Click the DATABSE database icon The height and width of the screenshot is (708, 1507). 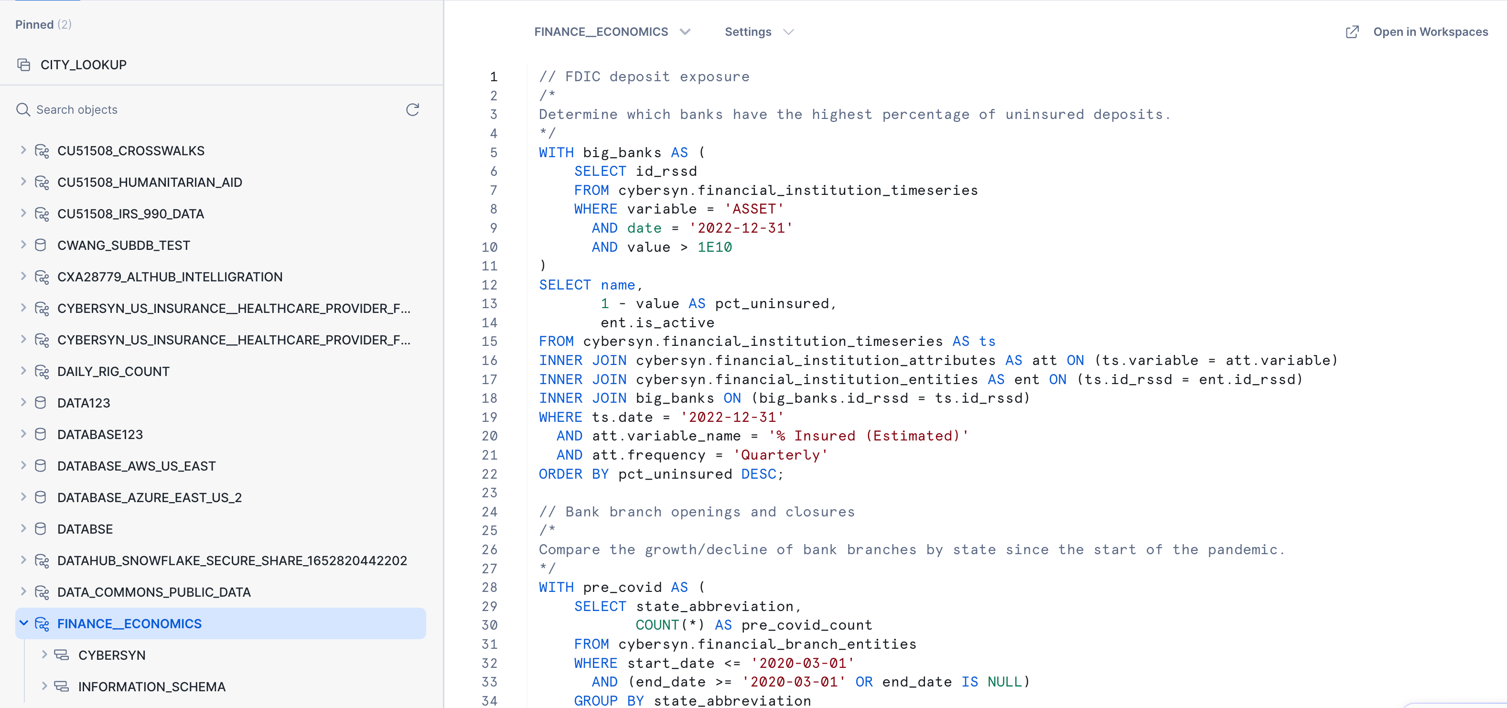(x=40, y=529)
